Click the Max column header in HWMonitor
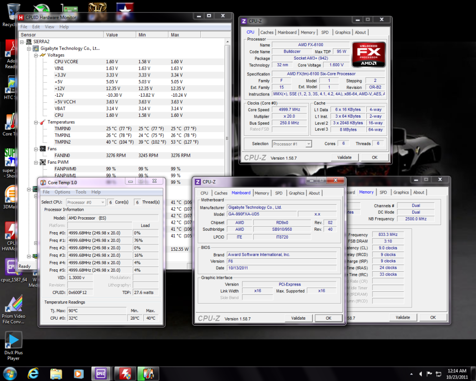The image size is (476, 381). click(184, 35)
